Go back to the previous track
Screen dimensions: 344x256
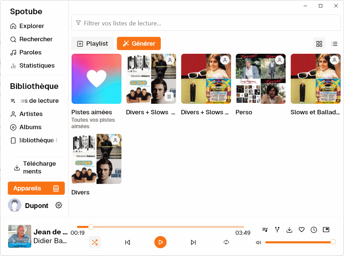tap(128, 242)
